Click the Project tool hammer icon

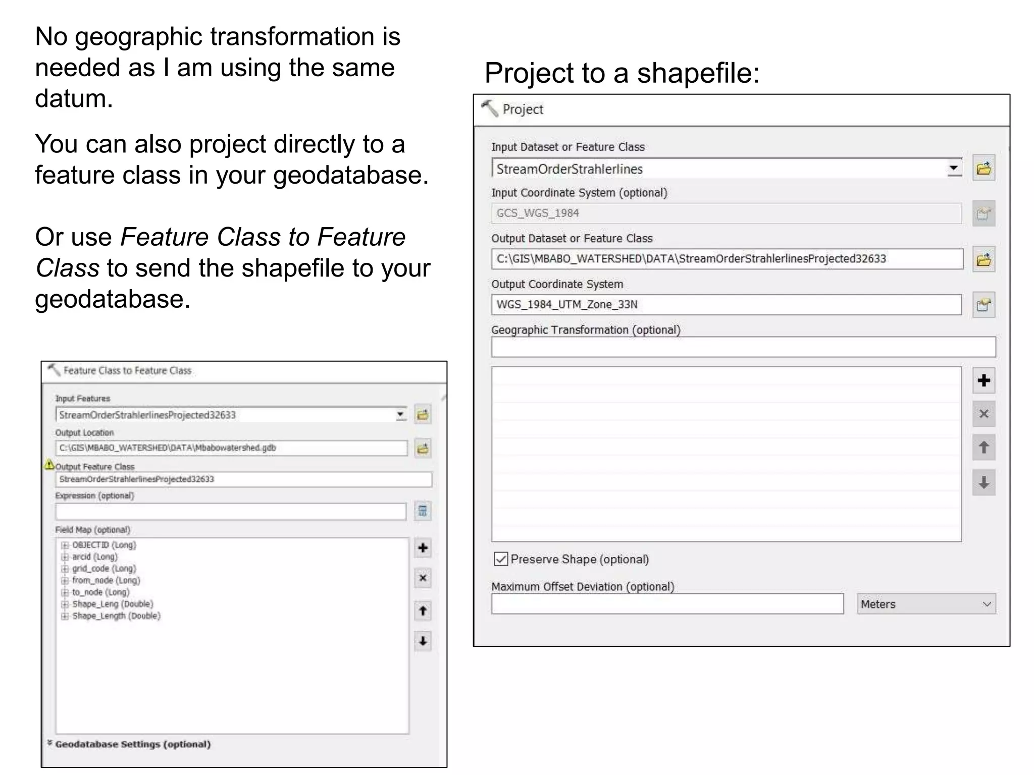tap(489, 108)
